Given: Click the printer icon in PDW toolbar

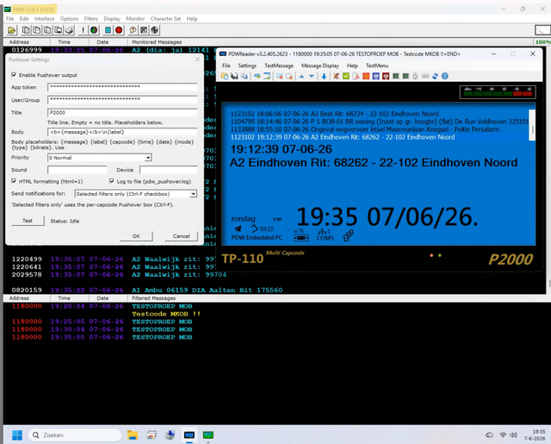Looking at the screenshot, I should pos(69,30).
